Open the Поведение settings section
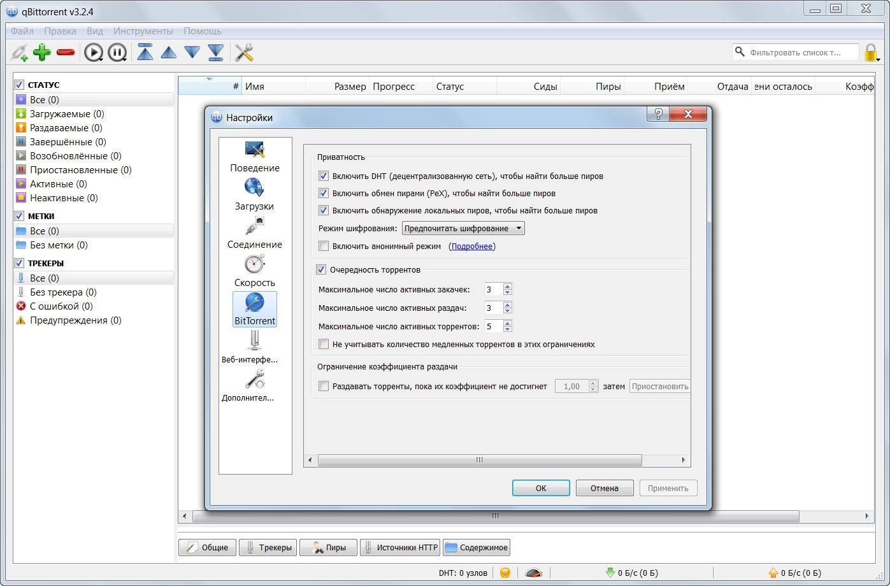Screen dimensions: 890x586 coord(255,157)
